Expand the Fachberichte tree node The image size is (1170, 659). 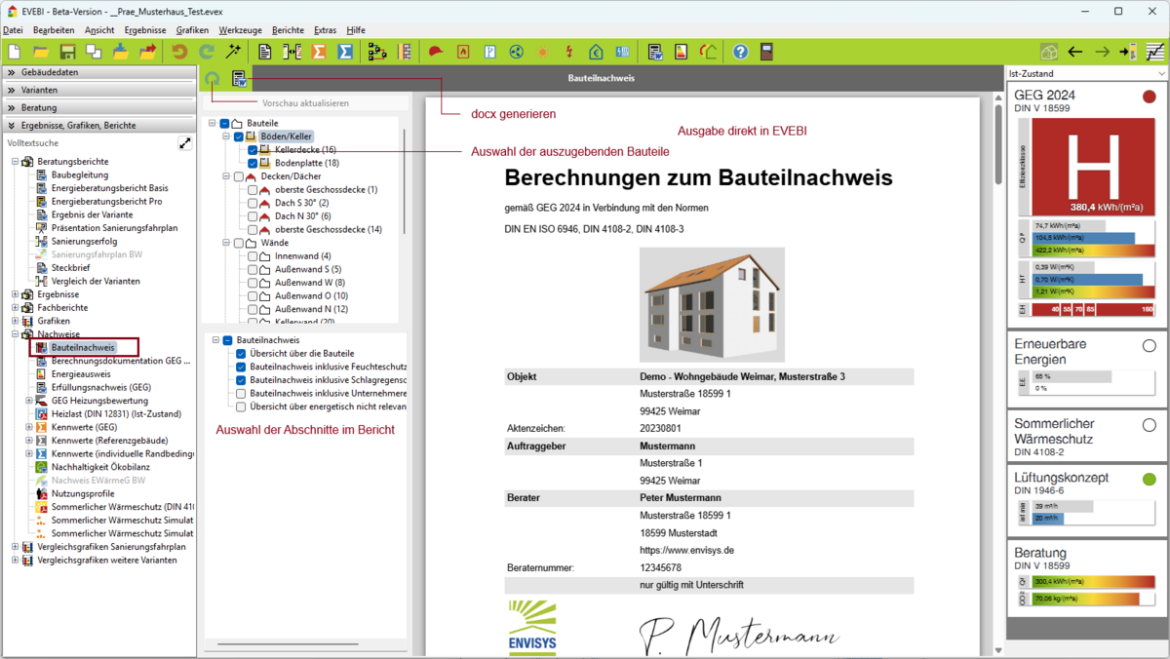15,307
